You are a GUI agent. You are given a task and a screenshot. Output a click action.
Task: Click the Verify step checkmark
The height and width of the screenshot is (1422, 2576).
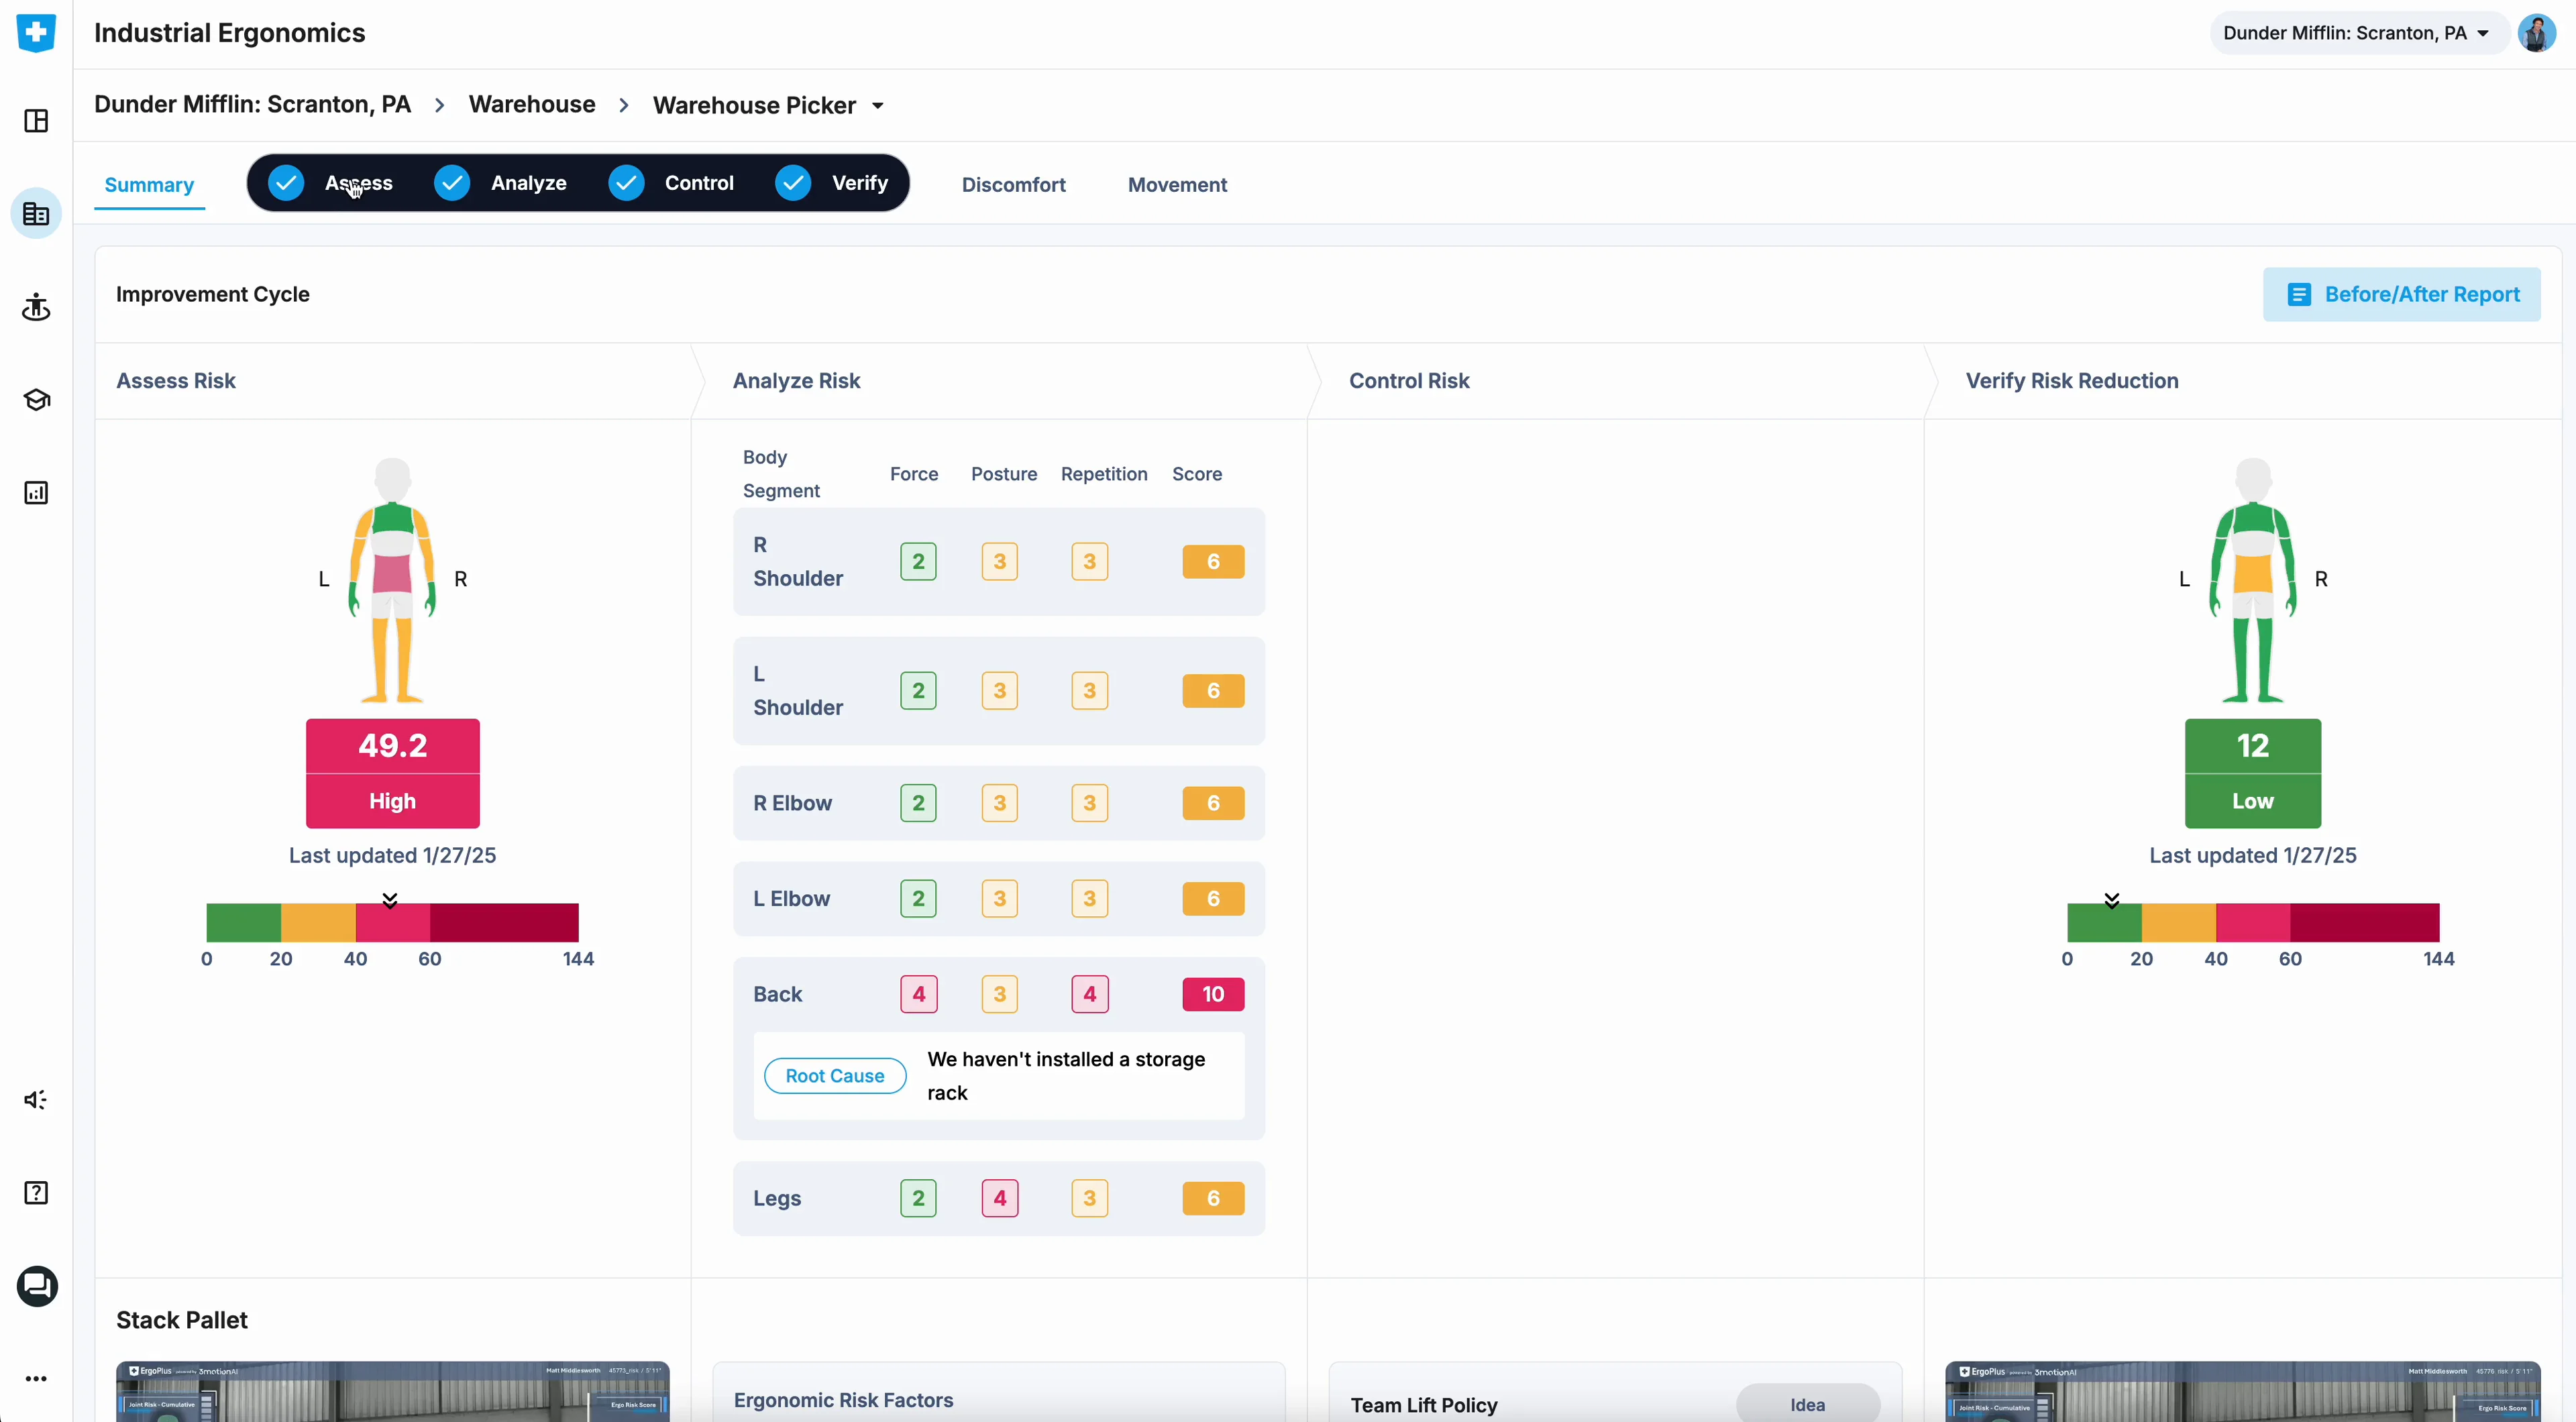(x=793, y=183)
